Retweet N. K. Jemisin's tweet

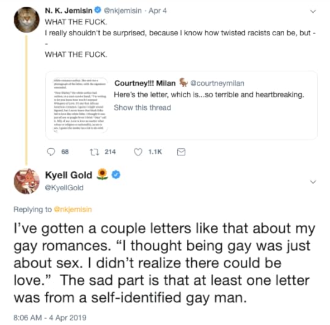tap(94, 152)
